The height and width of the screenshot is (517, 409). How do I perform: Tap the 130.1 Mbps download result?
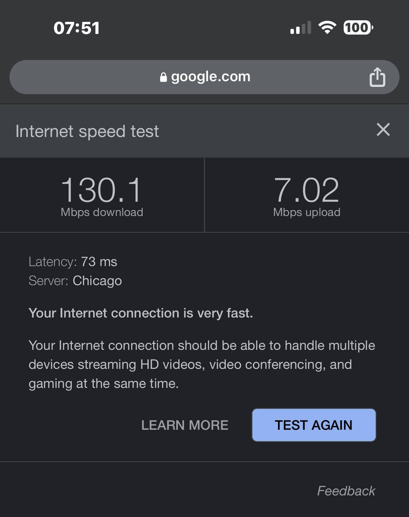[101, 190]
